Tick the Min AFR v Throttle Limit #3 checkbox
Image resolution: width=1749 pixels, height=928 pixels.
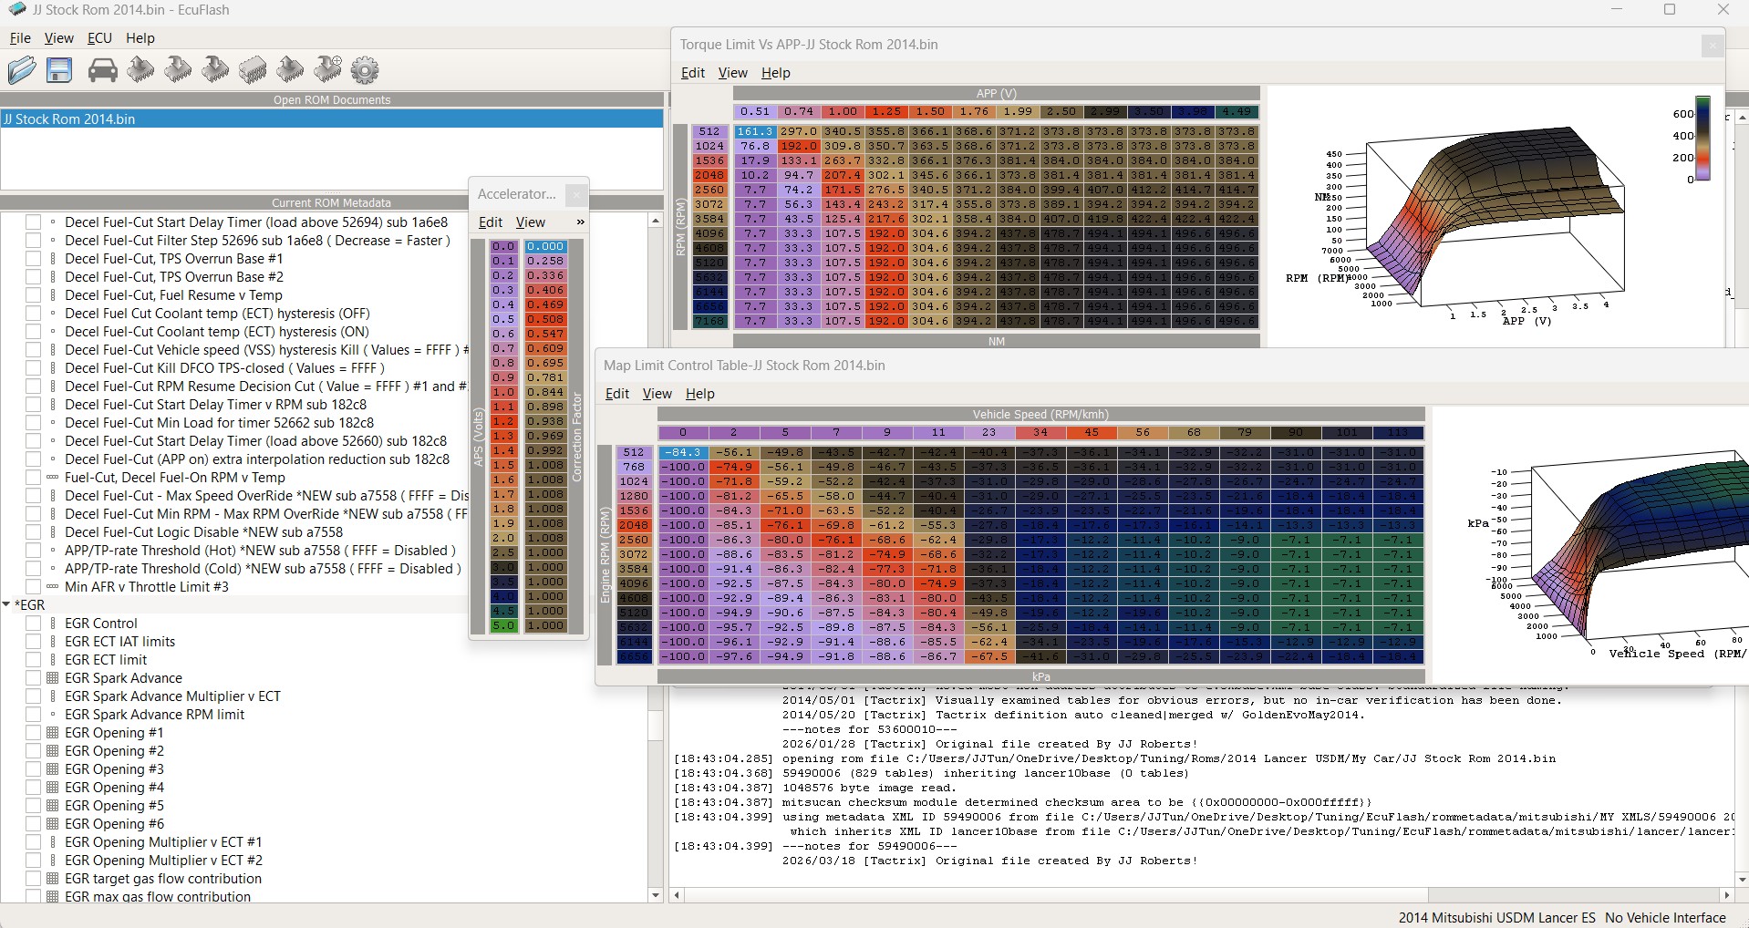tap(34, 587)
